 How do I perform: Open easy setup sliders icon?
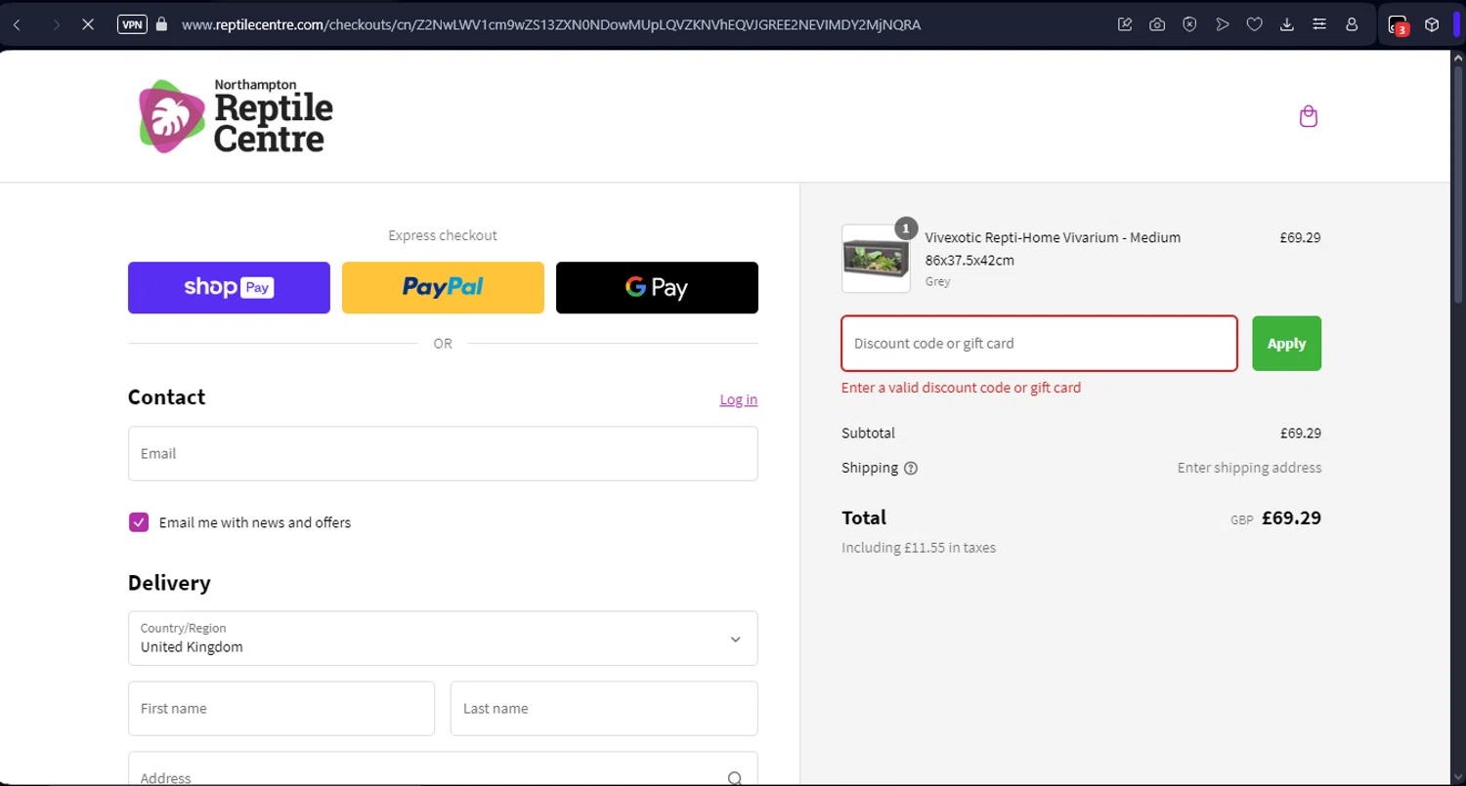(x=1319, y=24)
